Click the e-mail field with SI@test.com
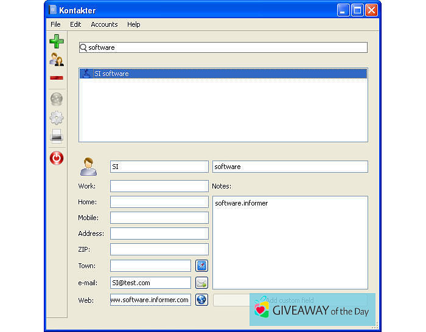 [x=150, y=283]
